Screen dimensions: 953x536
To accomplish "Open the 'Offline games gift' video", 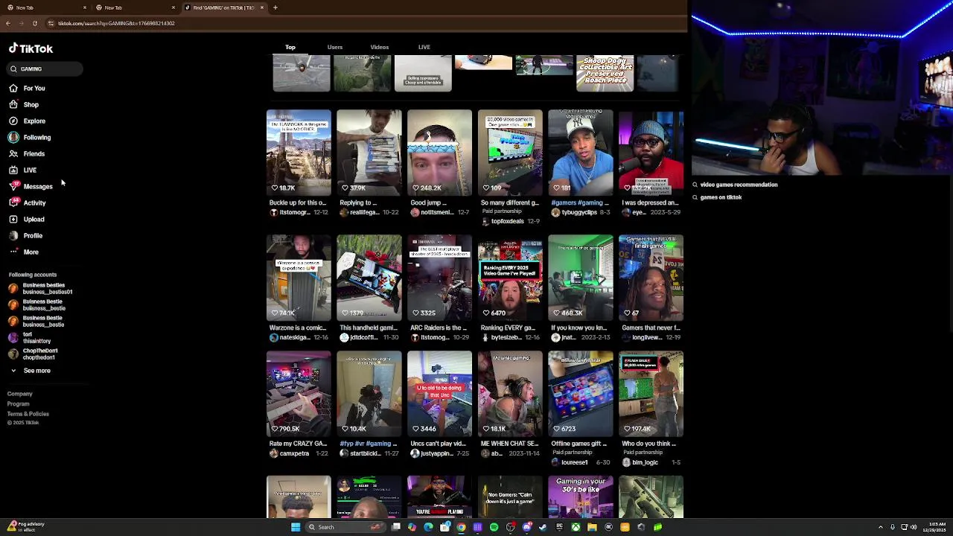I will pos(581,394).
